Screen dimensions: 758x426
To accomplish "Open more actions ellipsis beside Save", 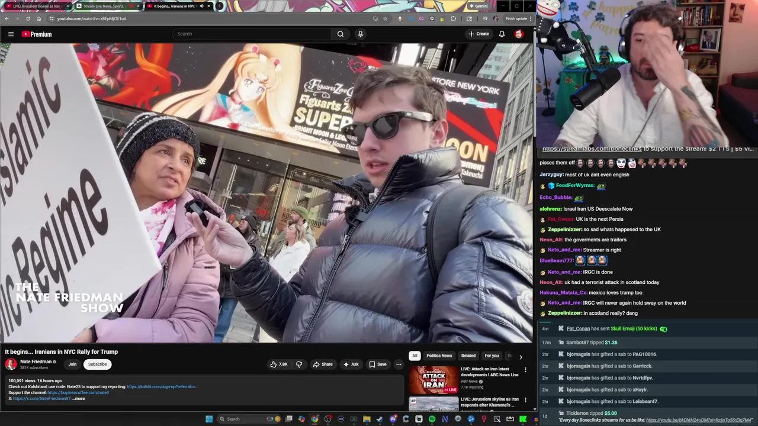I will coord(399,364).
